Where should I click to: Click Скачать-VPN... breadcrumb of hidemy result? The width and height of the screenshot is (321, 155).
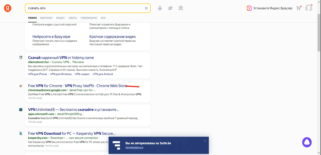(61, 62)
